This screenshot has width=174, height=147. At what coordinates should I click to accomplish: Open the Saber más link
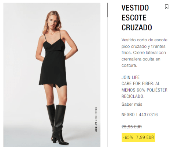click(x=132, y=104)
